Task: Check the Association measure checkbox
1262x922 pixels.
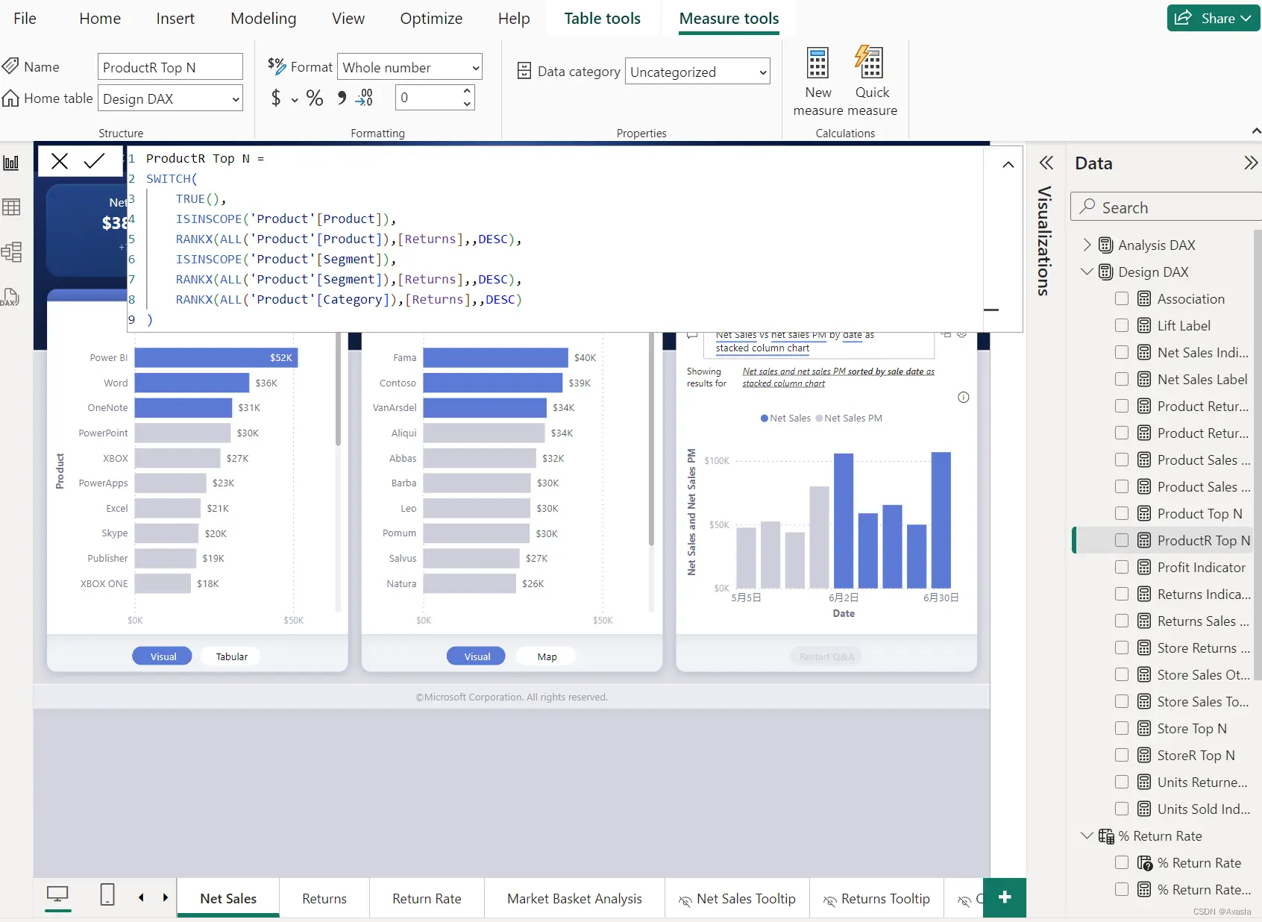Action: (1121, 298)
